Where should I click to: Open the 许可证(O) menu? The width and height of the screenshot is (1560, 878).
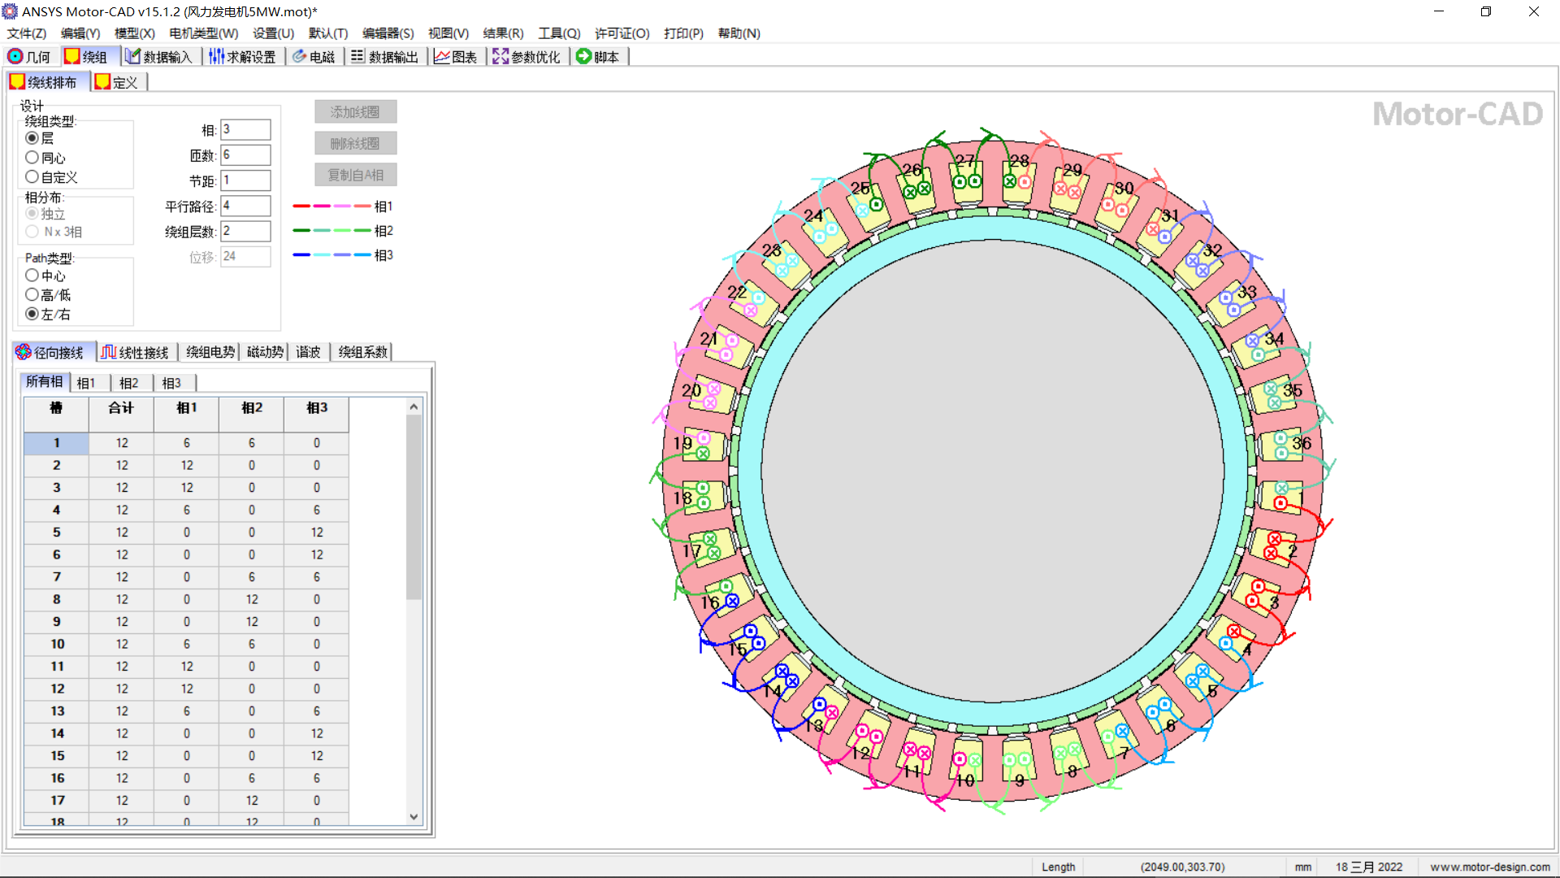tap(622, 33)
